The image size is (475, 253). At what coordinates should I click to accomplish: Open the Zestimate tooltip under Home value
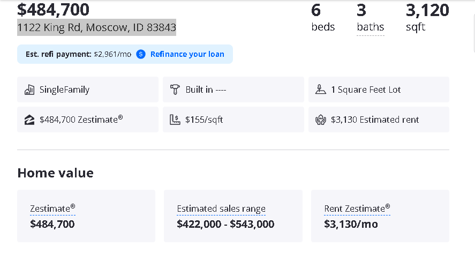tap(52, 209)
